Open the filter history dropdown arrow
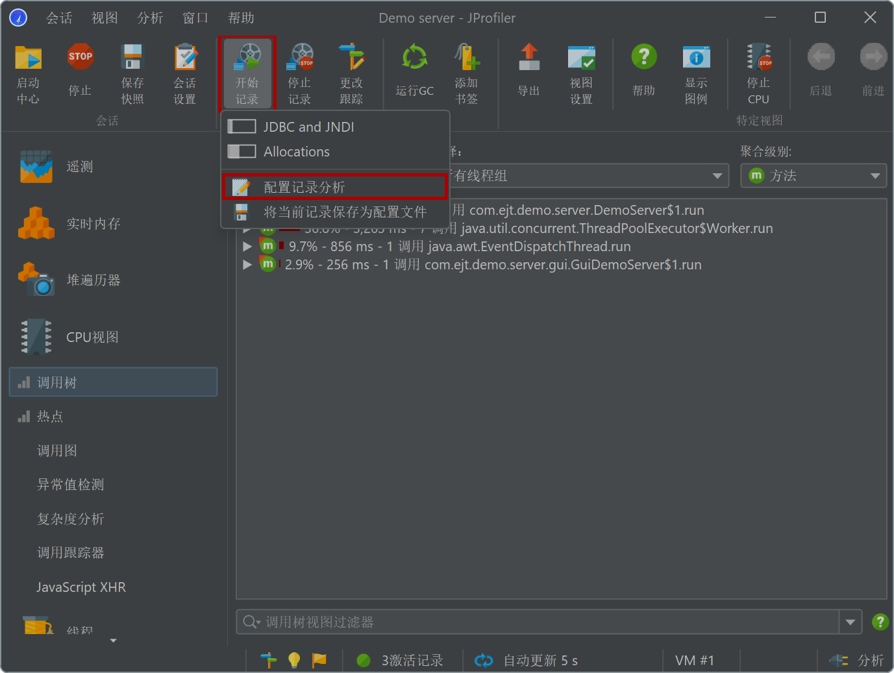 pos(850,622)
